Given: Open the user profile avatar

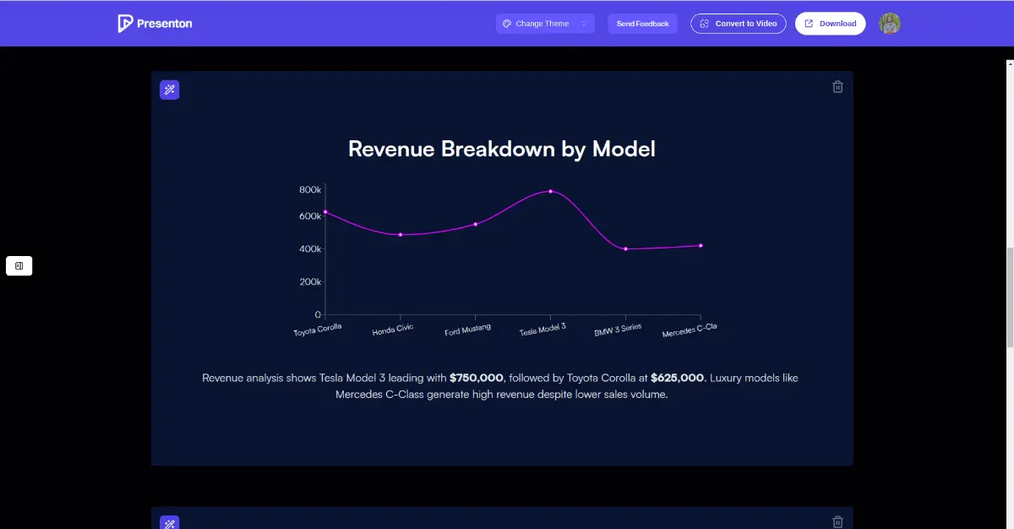Looking at the screenshot, I should tap(890, 24).
